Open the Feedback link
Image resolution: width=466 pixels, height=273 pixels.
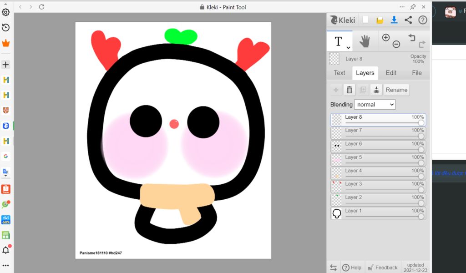pyautogui.click(x=382, y=268)
